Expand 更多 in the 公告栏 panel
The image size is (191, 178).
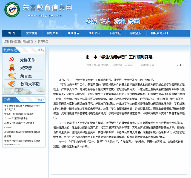(x=41, y=100)
